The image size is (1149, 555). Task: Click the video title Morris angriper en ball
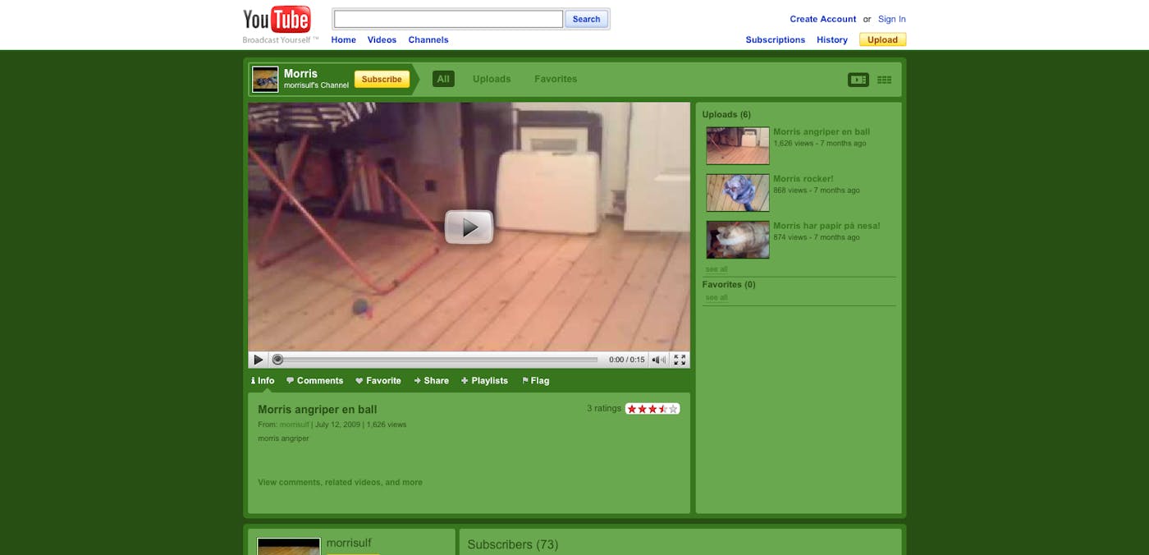point(318,410)
